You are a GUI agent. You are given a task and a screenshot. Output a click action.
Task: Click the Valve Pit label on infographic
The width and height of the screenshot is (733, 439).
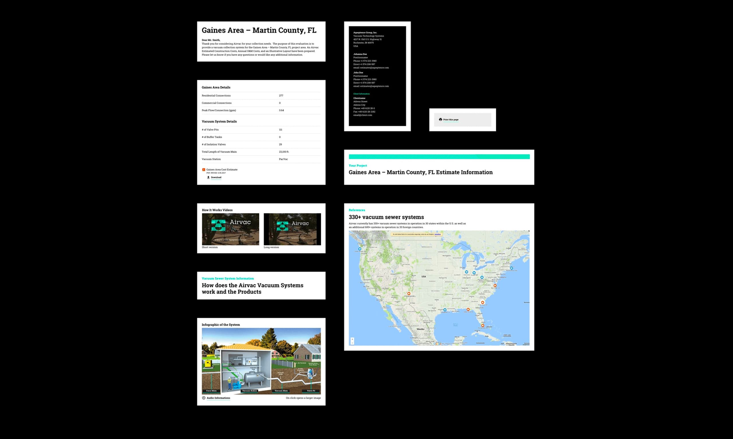click(x=311, y=391)
